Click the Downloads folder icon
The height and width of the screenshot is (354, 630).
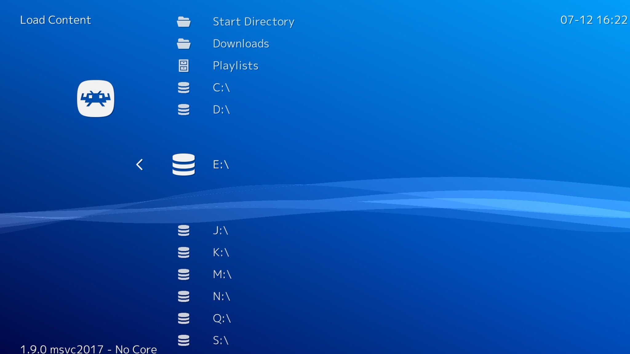point(184,44)
